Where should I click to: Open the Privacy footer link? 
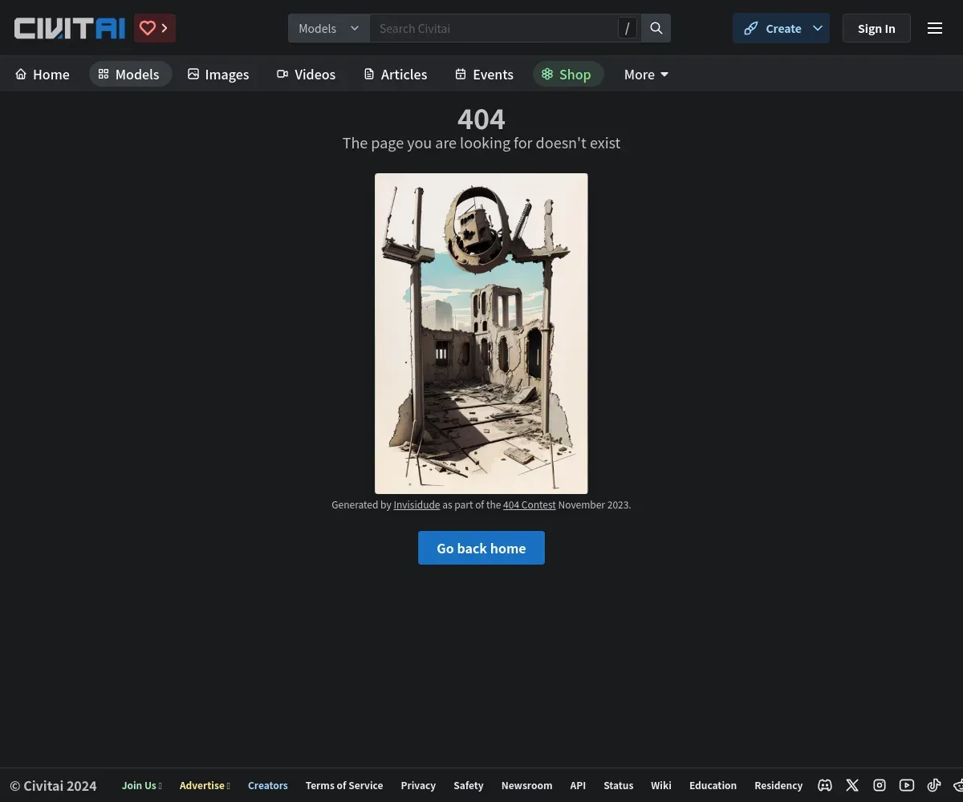point(418,786)
